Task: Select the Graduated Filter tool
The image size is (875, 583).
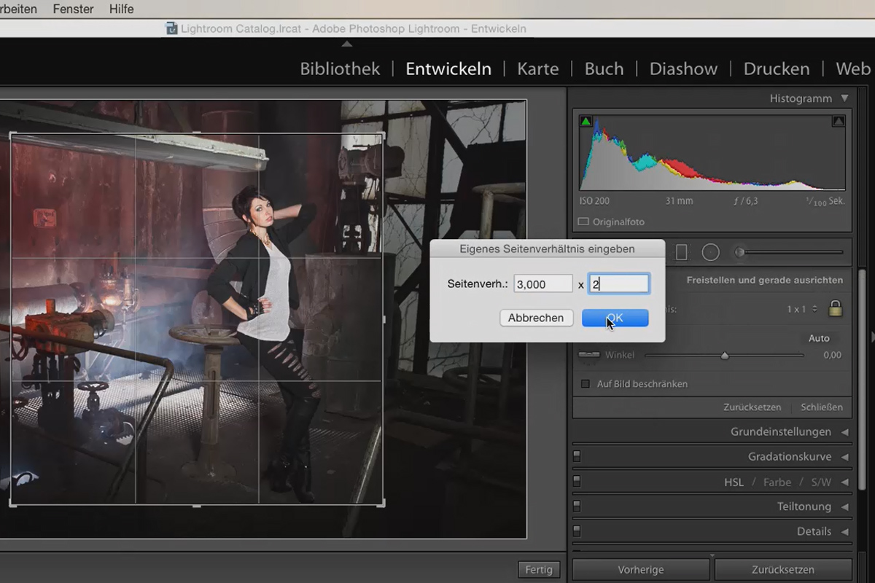Action: tap(682, 252)
